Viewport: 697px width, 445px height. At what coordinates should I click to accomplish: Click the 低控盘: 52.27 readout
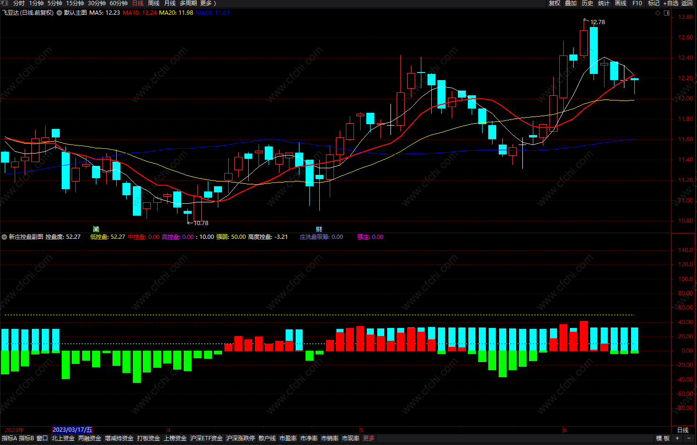click(x=108, y=237)
